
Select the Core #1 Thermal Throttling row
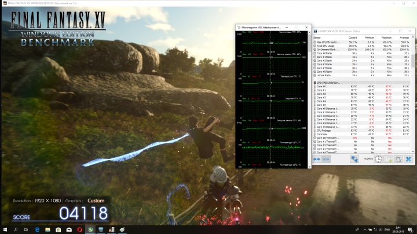361,142
